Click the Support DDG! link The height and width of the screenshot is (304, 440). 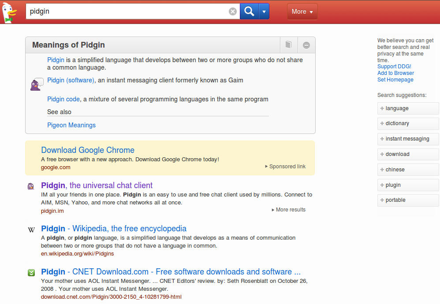(x=394, y=67)
